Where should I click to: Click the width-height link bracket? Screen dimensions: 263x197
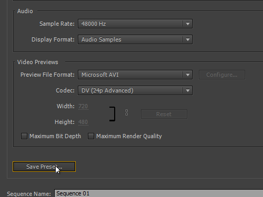pyautogui.click(x=113, y=114)
